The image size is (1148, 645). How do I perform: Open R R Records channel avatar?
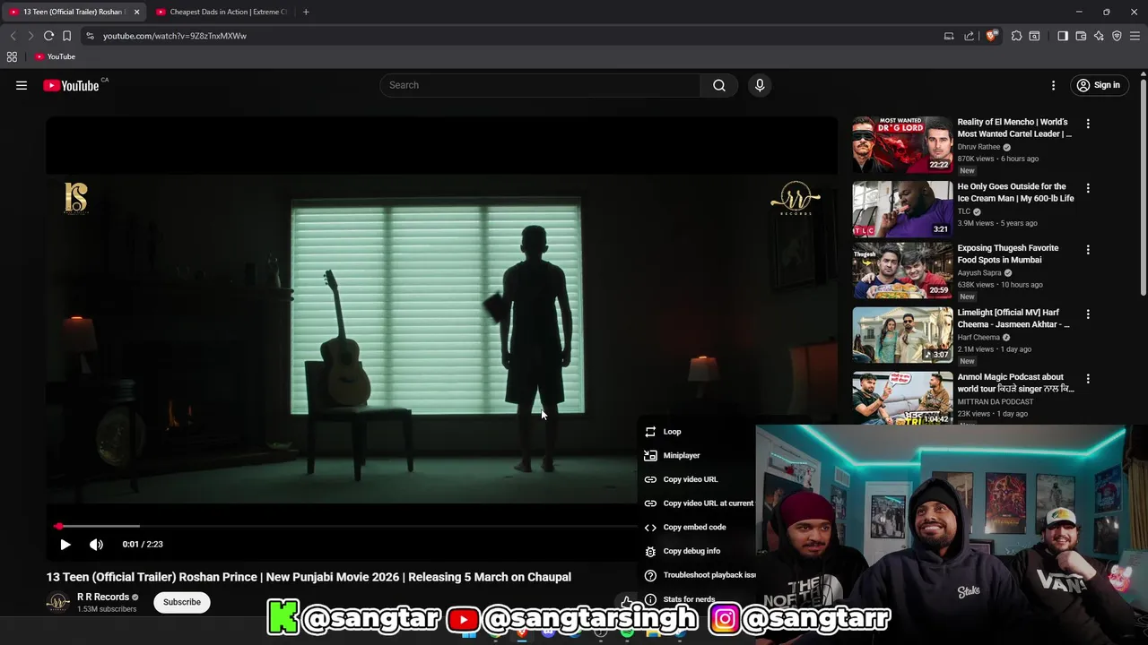click(58, 602)
